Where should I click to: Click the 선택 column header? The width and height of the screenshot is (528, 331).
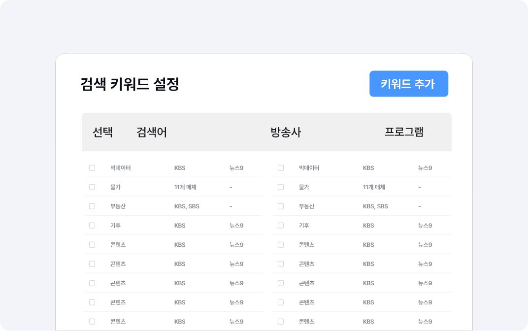click(102, 132)
